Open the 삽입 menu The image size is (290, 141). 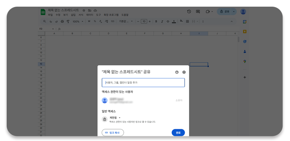[73, 15]
